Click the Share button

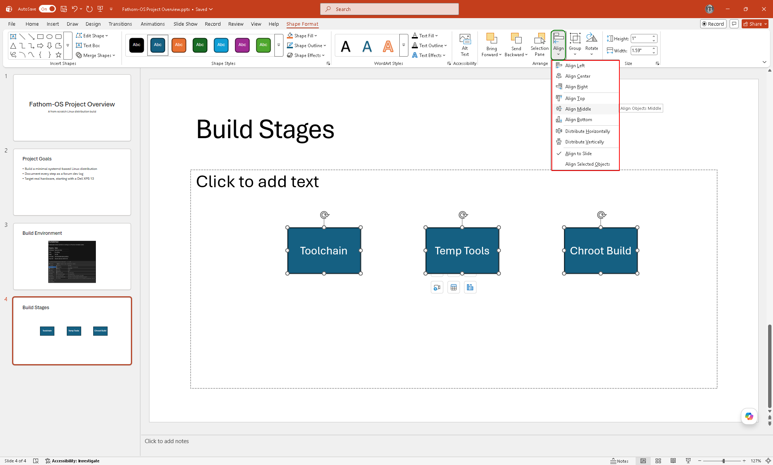click(x=755, y=24)
